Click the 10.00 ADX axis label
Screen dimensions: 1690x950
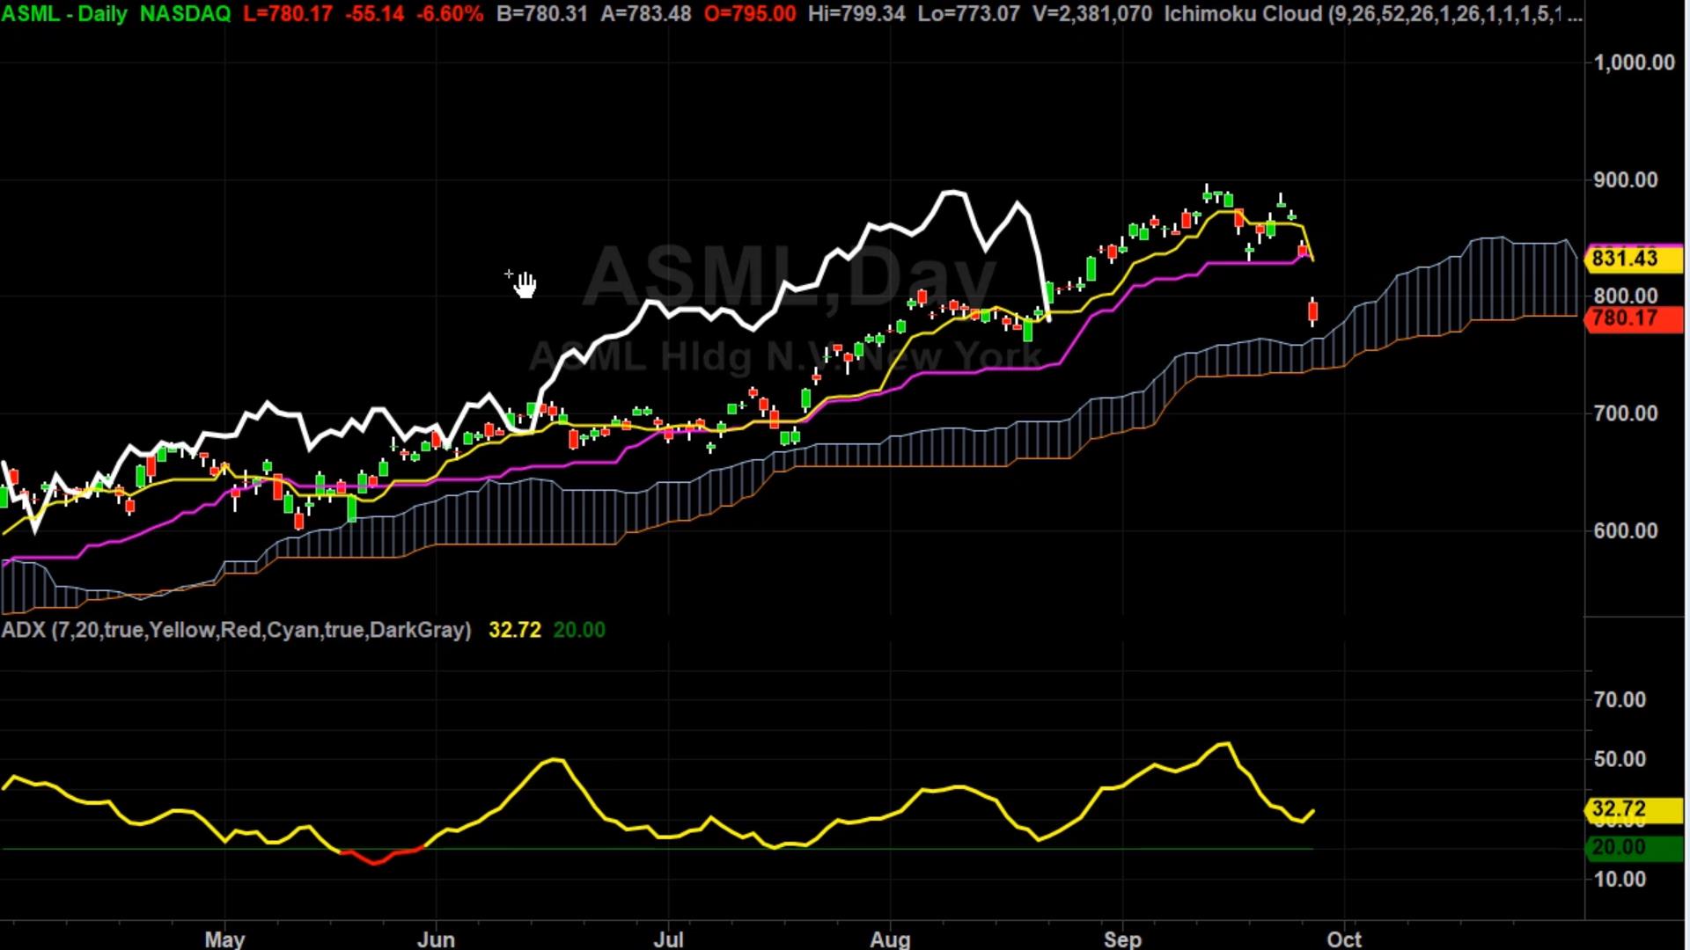point(1620,879)
